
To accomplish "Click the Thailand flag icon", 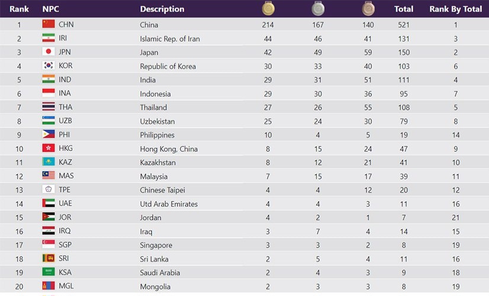I will [x=49, y=107].
